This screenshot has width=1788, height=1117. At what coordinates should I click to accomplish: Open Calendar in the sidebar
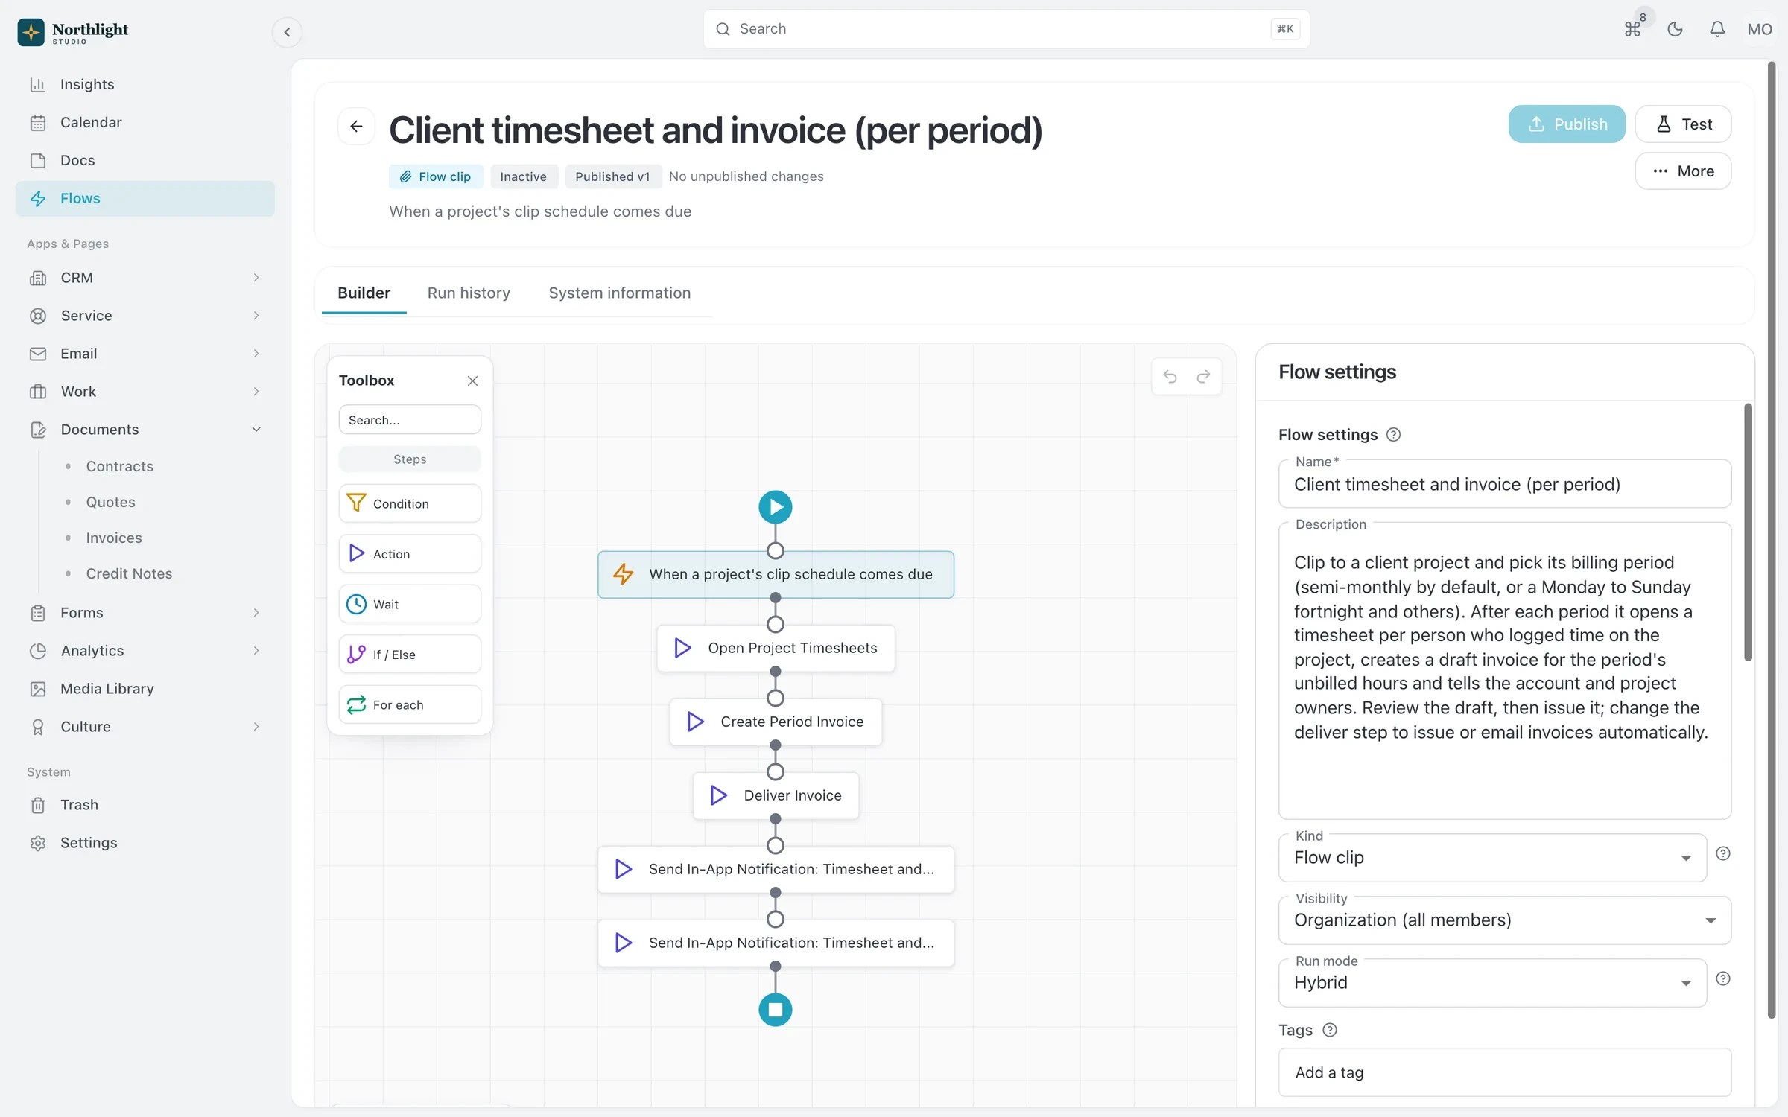tap(145, 122)
